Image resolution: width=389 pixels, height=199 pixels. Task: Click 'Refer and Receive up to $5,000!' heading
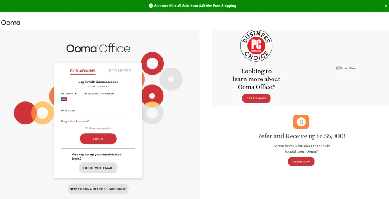[x=301, y=136]
